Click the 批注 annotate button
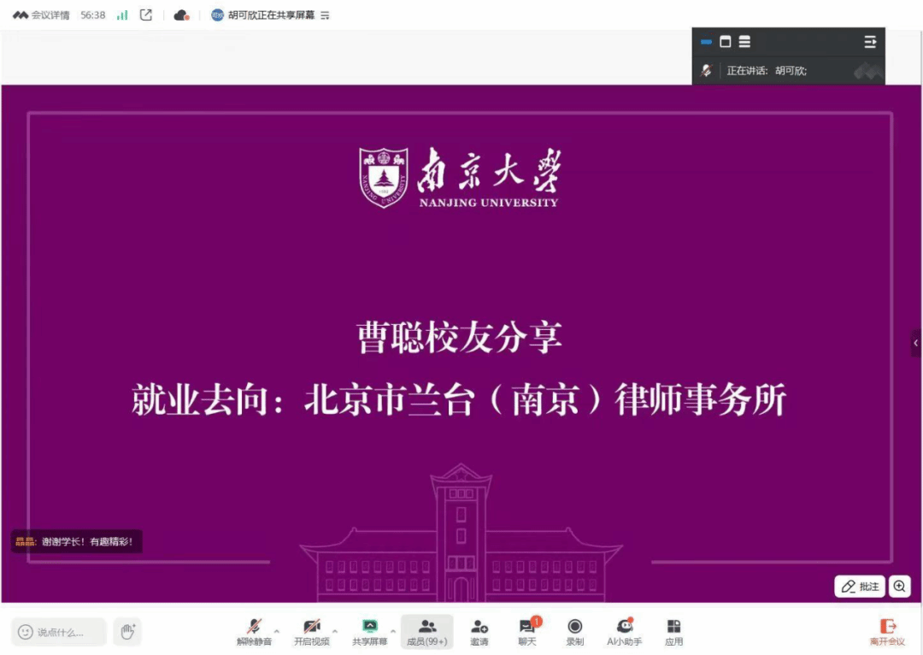Image resolution: width=923 pixels, height=655 pixels. 860,587
